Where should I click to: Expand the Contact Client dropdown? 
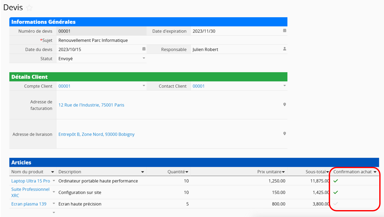(285, 86)
